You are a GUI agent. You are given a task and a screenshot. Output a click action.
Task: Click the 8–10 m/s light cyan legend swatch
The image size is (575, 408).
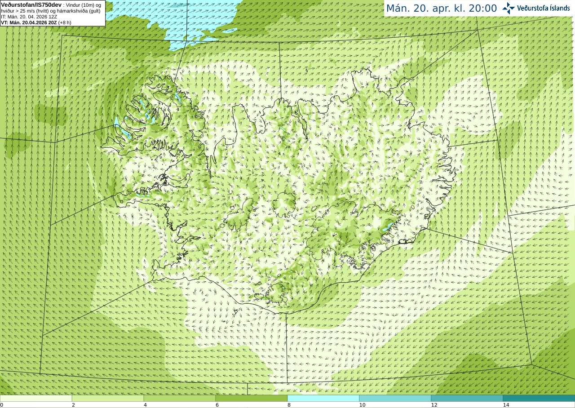323,398
